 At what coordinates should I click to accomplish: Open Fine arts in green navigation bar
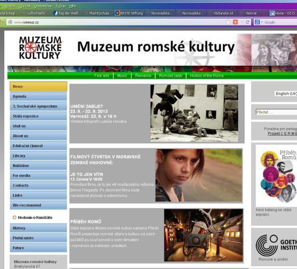tap(102, 76)
